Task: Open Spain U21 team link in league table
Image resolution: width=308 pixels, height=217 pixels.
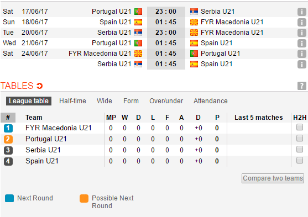Action: click(42, 161)
